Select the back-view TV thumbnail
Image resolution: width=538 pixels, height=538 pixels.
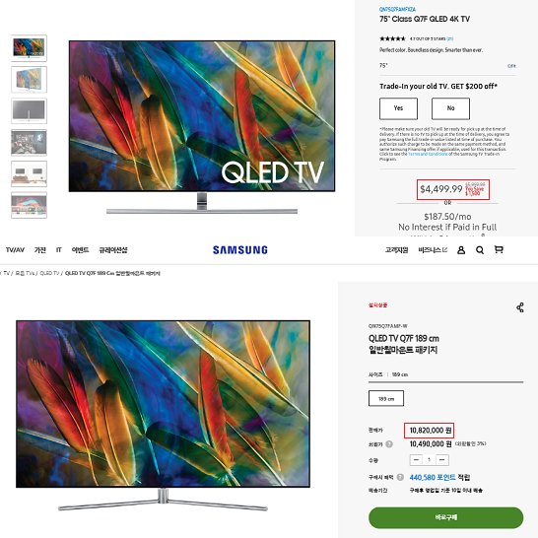29,110
